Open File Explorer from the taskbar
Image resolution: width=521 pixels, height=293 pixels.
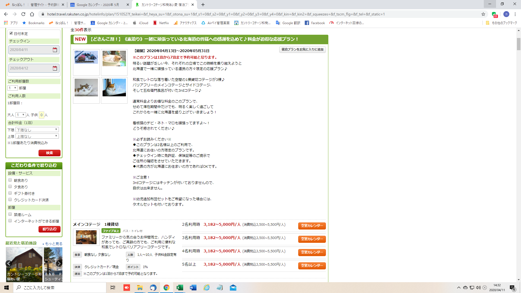140,288
